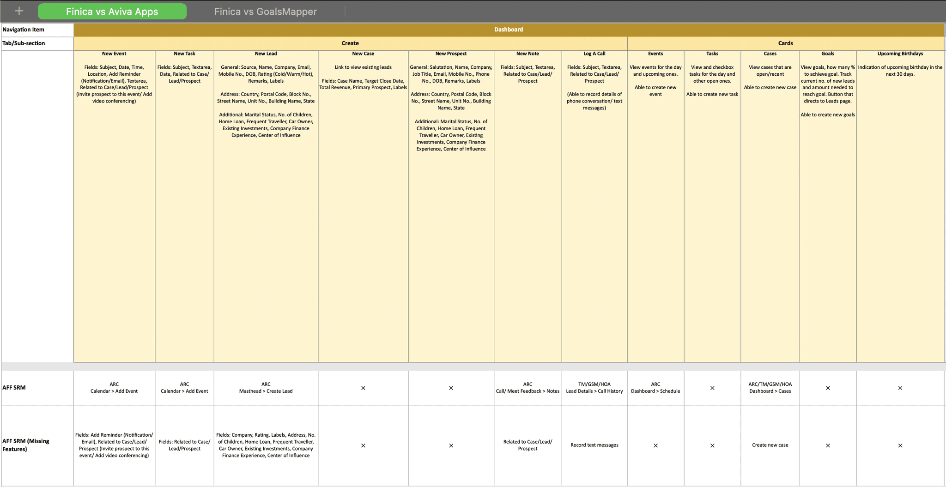Screen dimensions: 946x487
Task: Click Missing Features × under Upcoming Birthdays
Action: (900, 445)
